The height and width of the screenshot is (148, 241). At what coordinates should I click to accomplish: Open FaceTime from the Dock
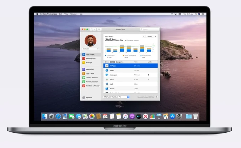pyautogui.click(x=71, y=116)
